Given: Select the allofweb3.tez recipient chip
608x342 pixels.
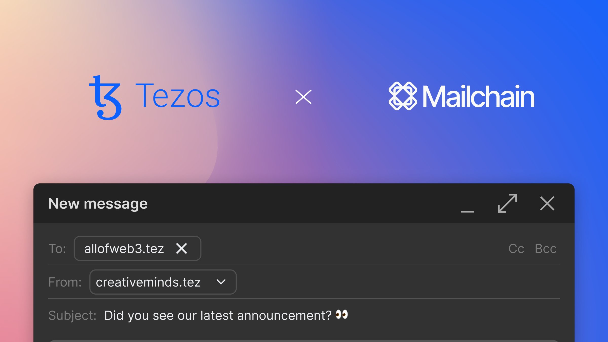Looking at the screenshot, I should (124, 248).
